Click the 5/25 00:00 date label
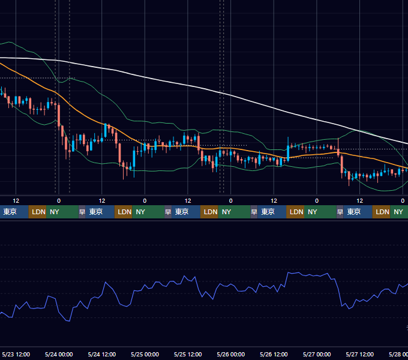The image size is (408, 360). (x=145, y=354)
